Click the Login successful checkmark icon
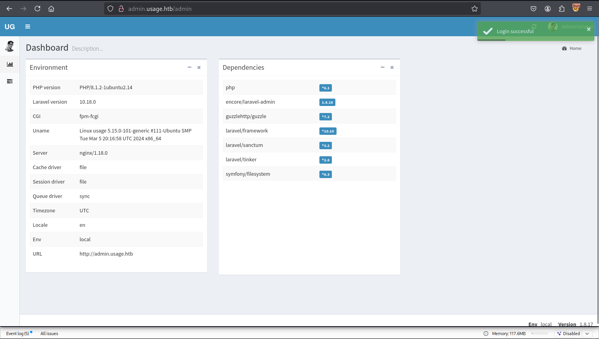 (x=488, y=31)
